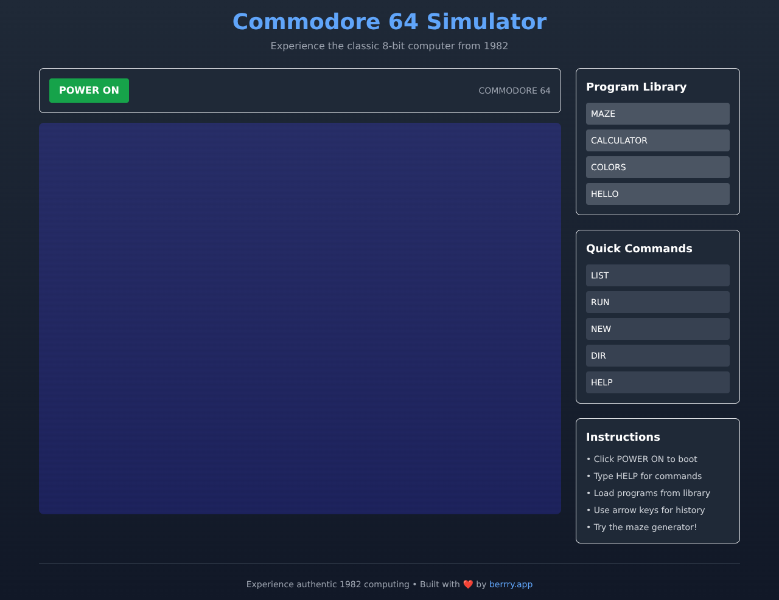Click inside the dark screen display area

coord(299,318)
